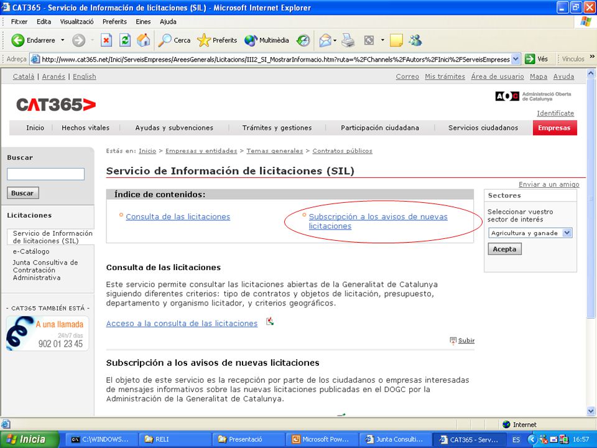The image size is (597, 448).
Task: Follow the Empresas y entidades breadcrumb
Action: pyautogui.click(x=201, y=151)
